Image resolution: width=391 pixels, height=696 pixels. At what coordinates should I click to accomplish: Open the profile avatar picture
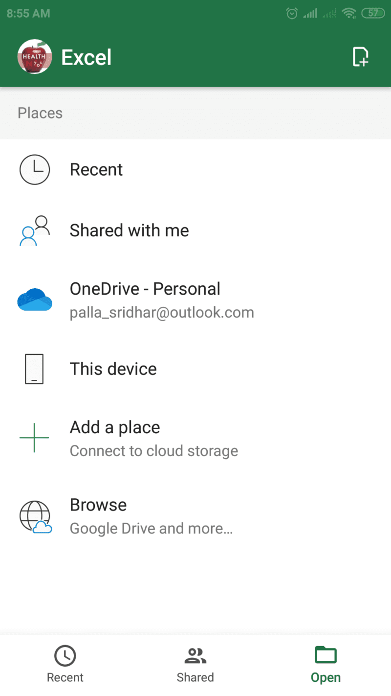[35, 57]
